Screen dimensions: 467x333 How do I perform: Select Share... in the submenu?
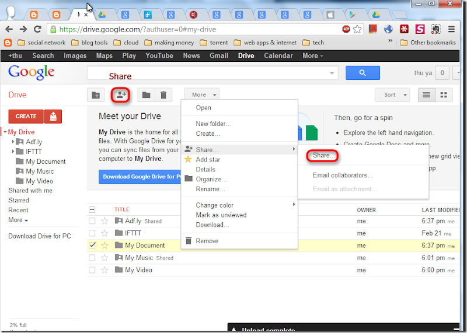click(324, 155)
